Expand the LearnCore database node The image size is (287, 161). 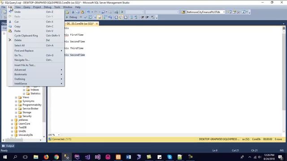tap(12, 124)
